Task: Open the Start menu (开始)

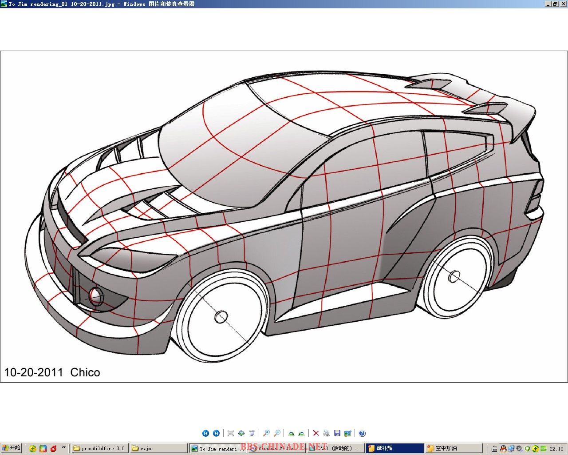Action: pyautogui.click(x=12, y=448)
